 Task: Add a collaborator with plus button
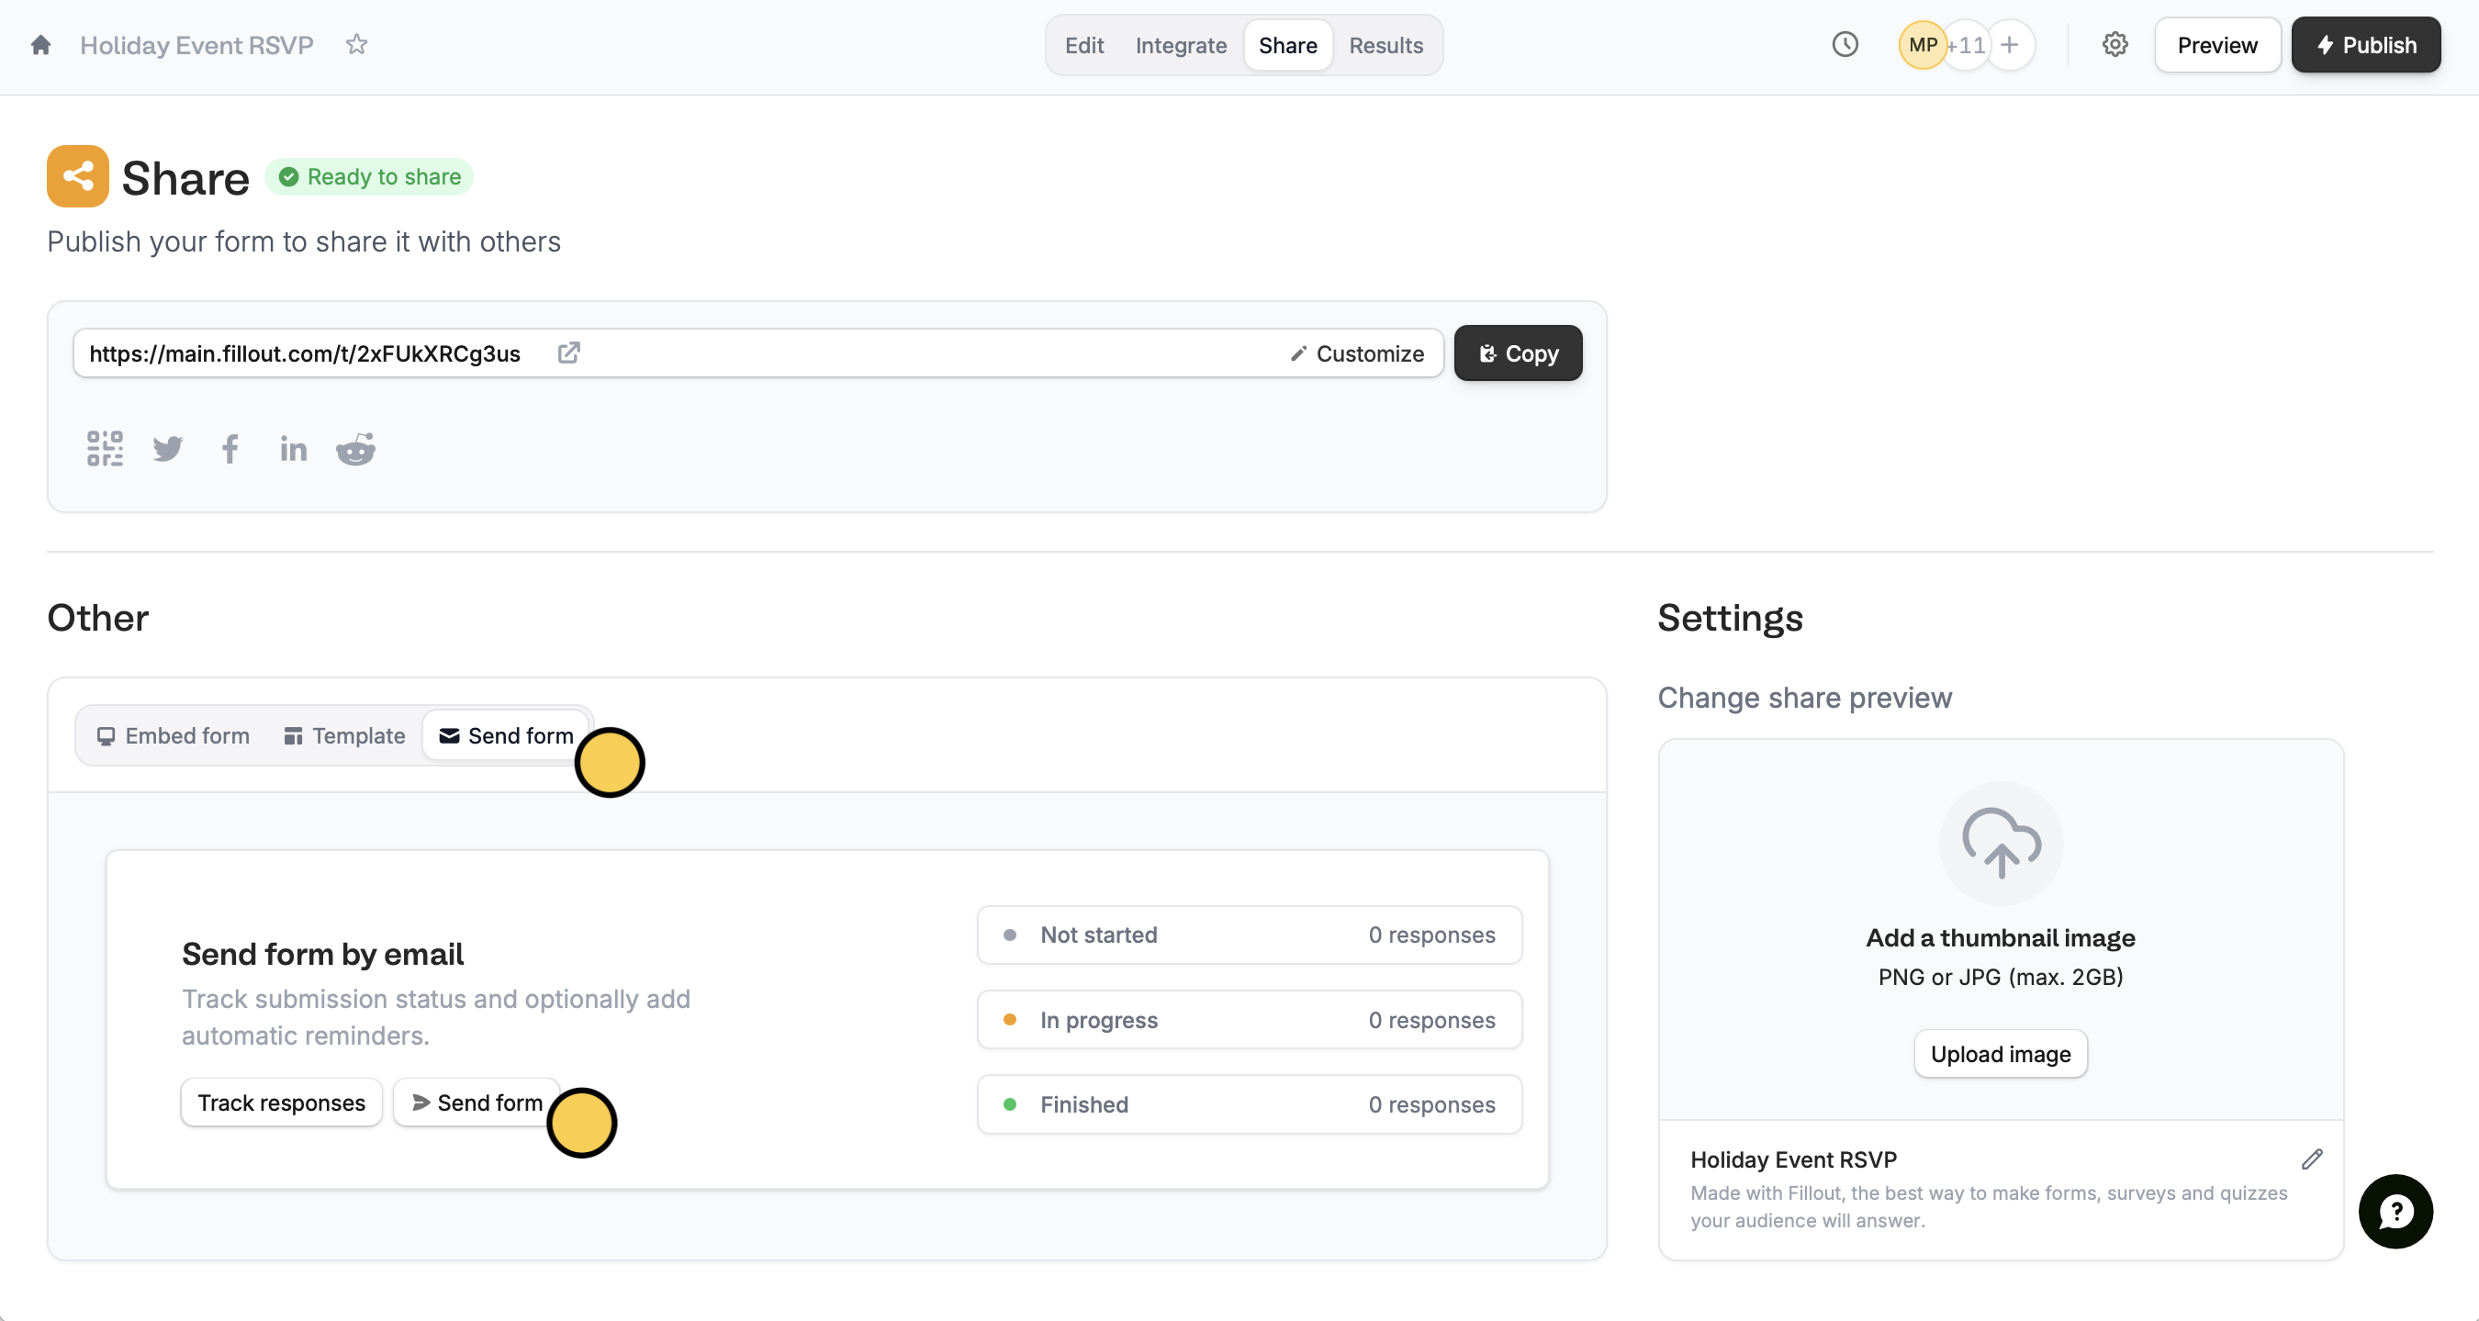[2010, 45]
